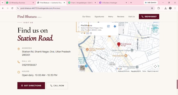The width and height of the screenshot is (178, 95).
Task: Open a new tab with plus icon
Action: point(131,3)
